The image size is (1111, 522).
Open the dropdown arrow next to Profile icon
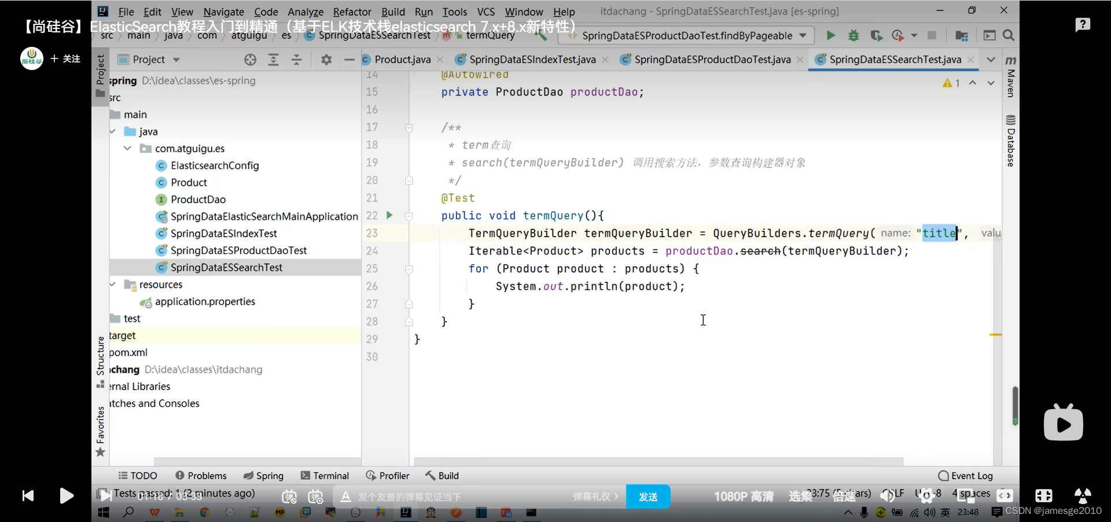[914, 35]
